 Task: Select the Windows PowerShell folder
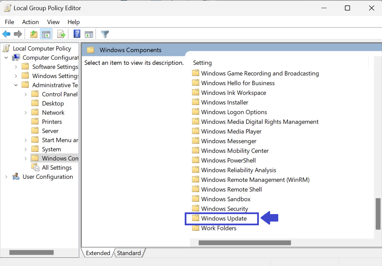pyautogui.click(x=228, y=160)
